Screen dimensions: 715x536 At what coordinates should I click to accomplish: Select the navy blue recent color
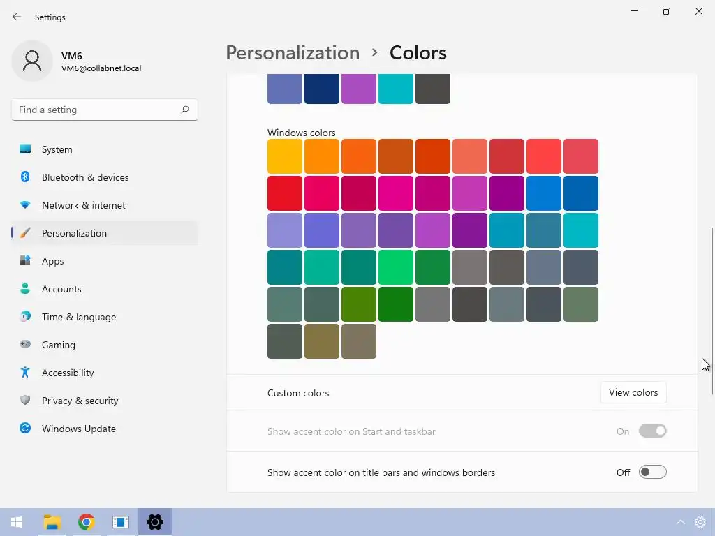click(x=321, y=89)
